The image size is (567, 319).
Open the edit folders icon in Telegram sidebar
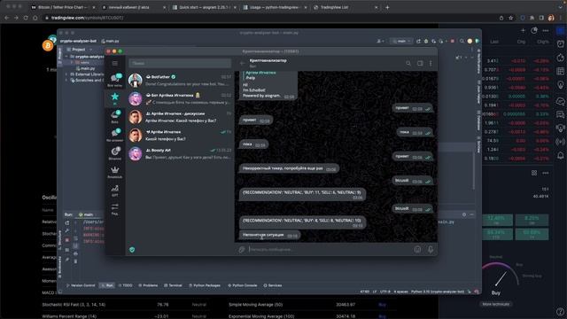pos(114,209)
